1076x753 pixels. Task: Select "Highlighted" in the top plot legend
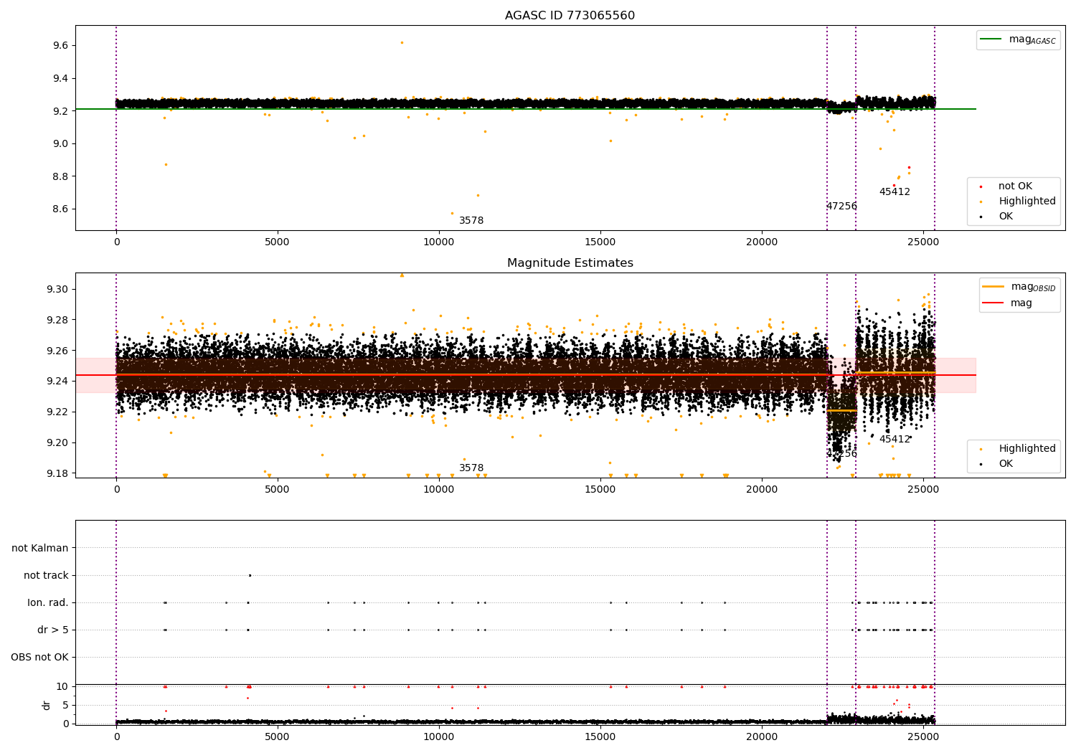tap(1027, 202)
